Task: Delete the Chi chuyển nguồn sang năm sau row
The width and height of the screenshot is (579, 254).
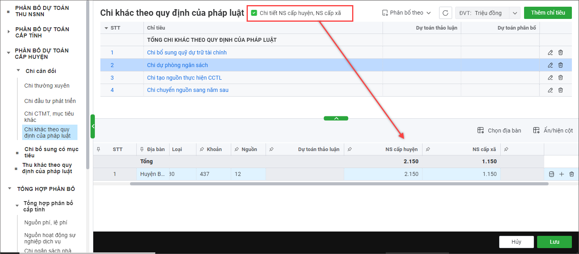Action: 560,90
